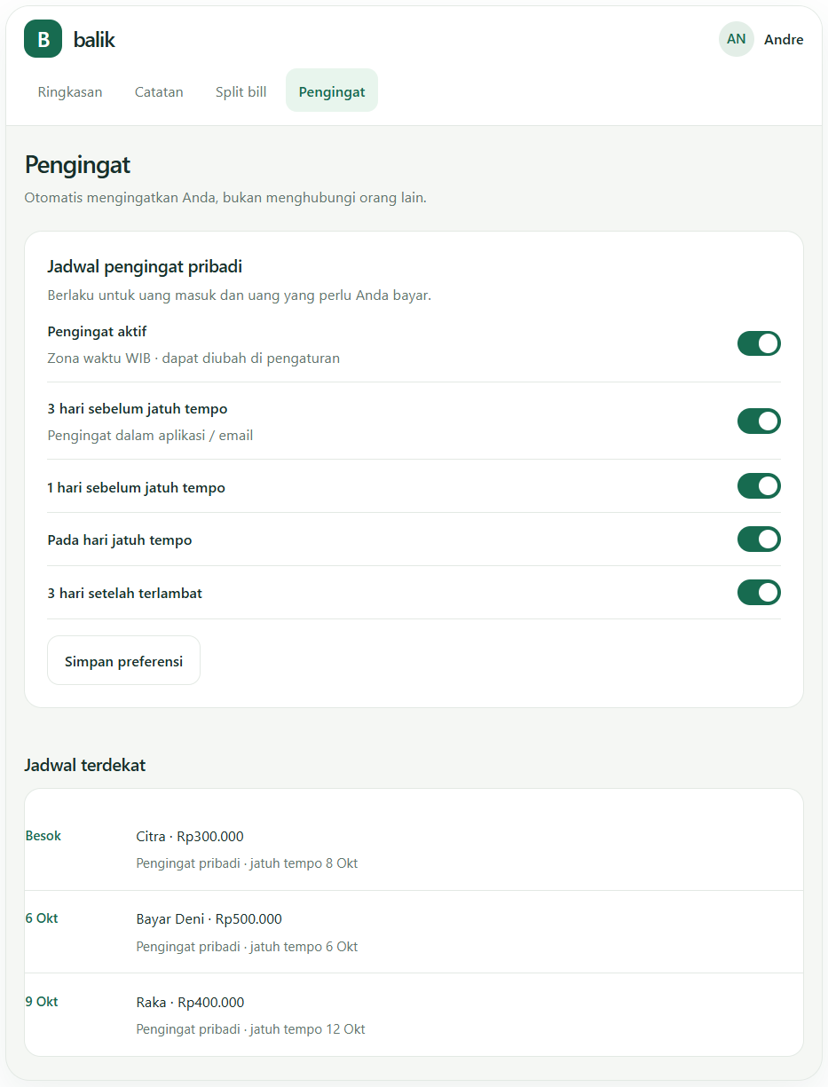Screen dimensions: 828x1087
Task: Click the Besok date label
Action: coord(43,836)
